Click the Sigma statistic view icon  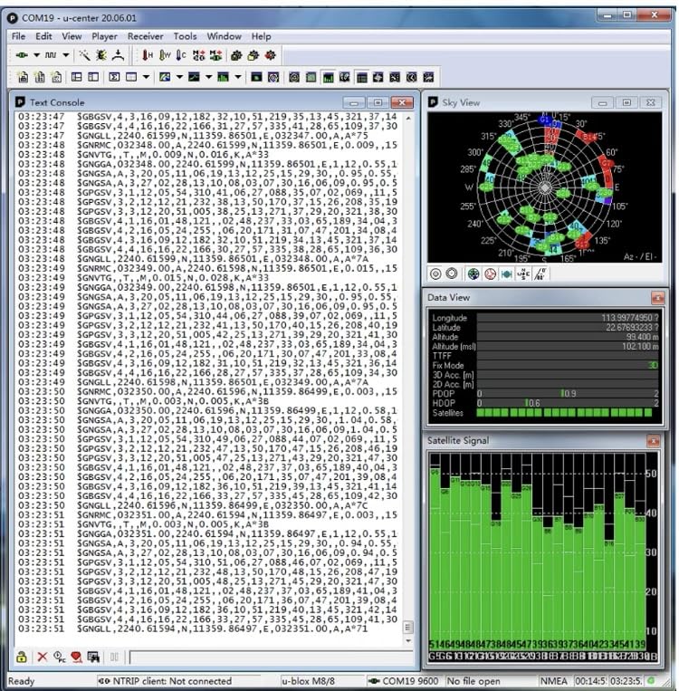[x=114, y=77]
